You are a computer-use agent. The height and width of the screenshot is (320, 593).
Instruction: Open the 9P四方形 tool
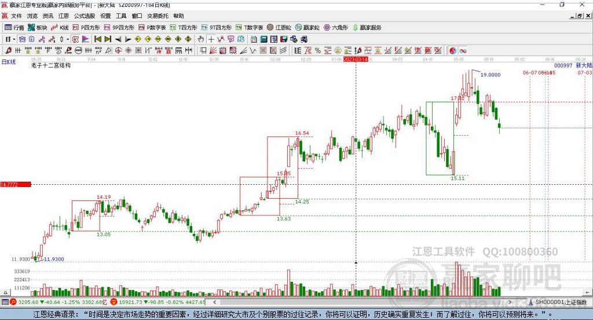coord(119,28)
